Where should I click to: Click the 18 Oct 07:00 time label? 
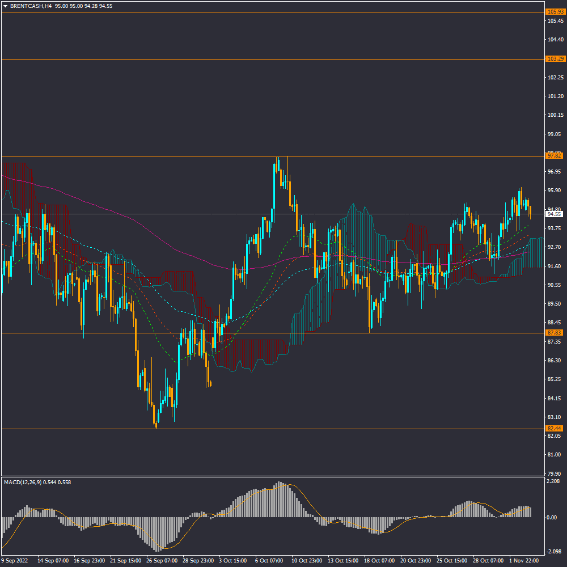[x=378, y=560]
